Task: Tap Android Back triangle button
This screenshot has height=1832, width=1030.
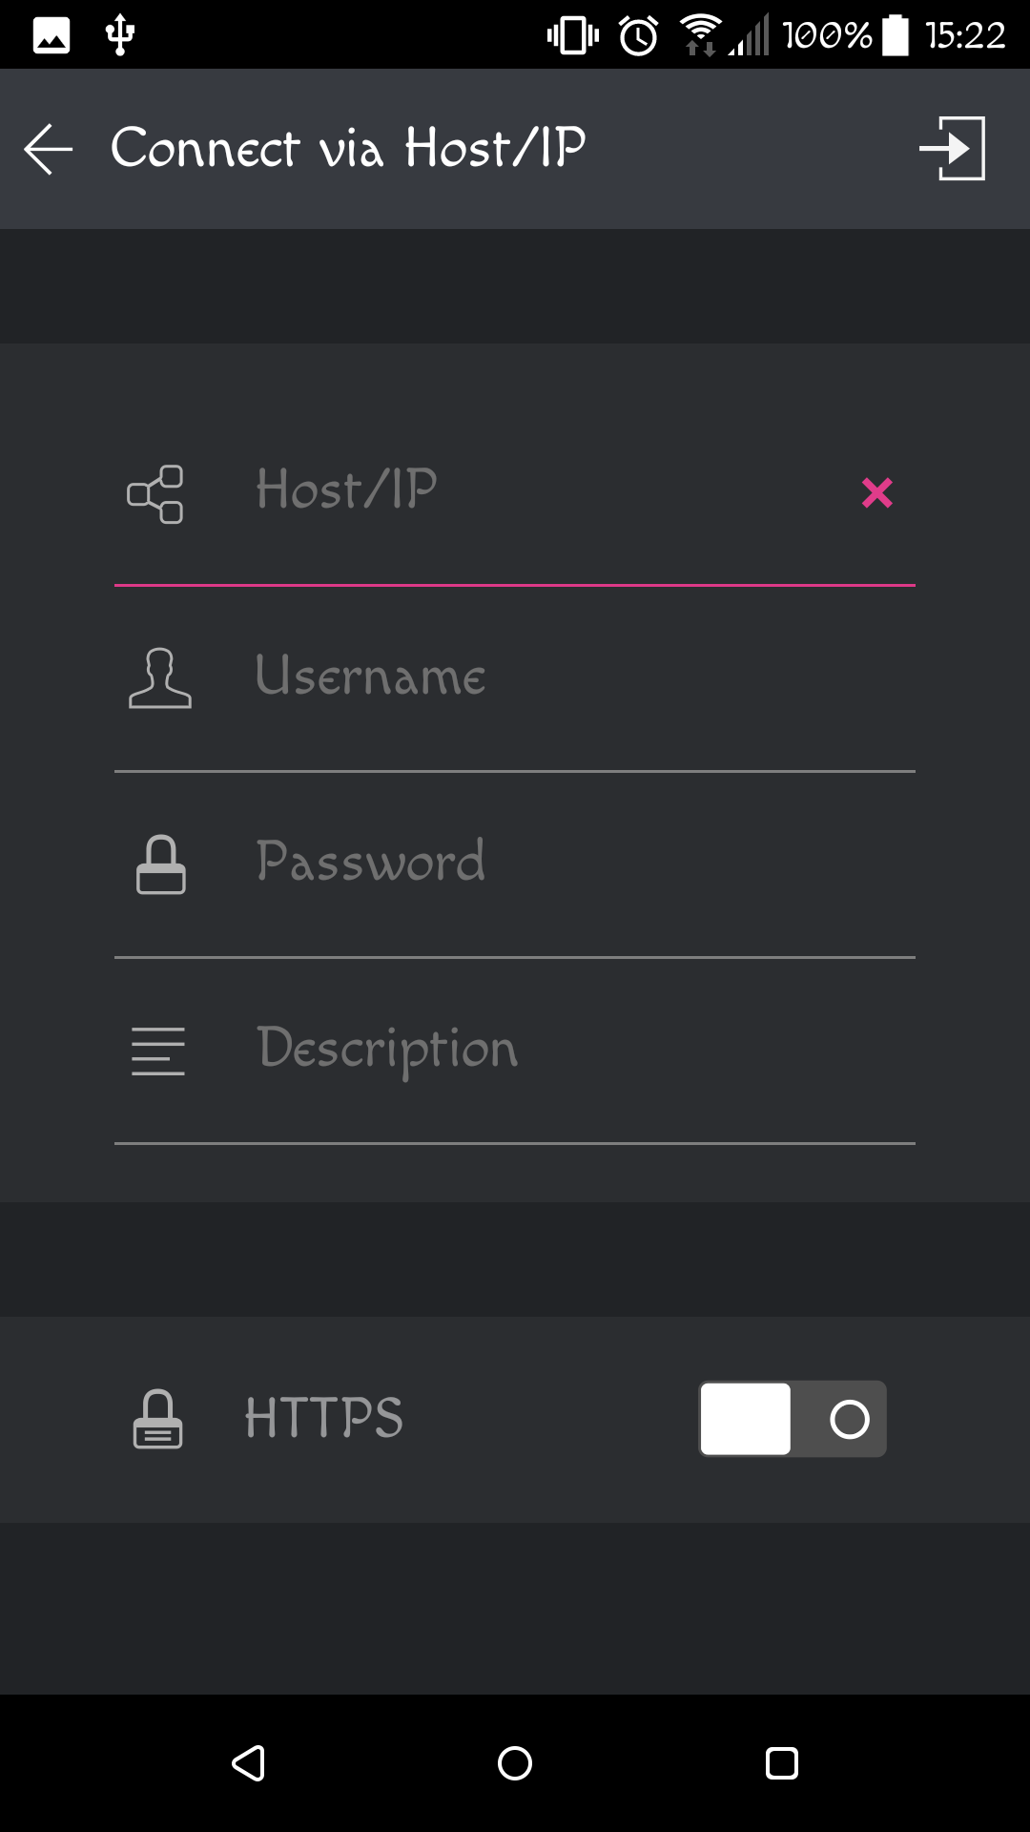Action: [x=249, y=1763]
